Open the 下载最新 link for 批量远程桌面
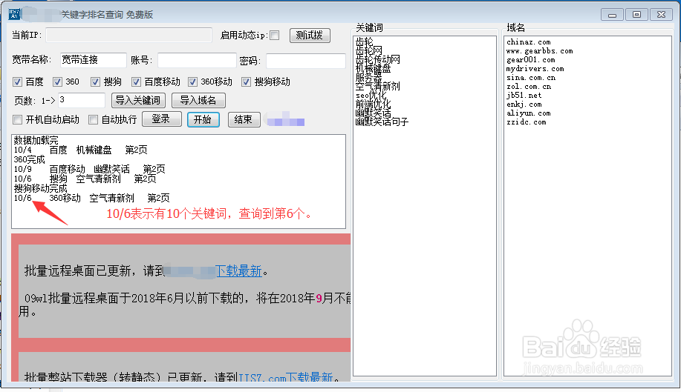Image resolution: width=681 pixels, height=392 pixels. (238, 271)
